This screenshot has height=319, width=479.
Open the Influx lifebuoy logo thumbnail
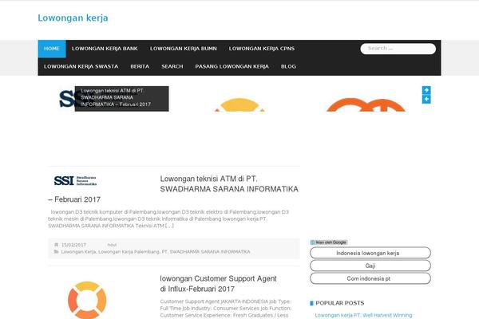click(x=87, y=300)
